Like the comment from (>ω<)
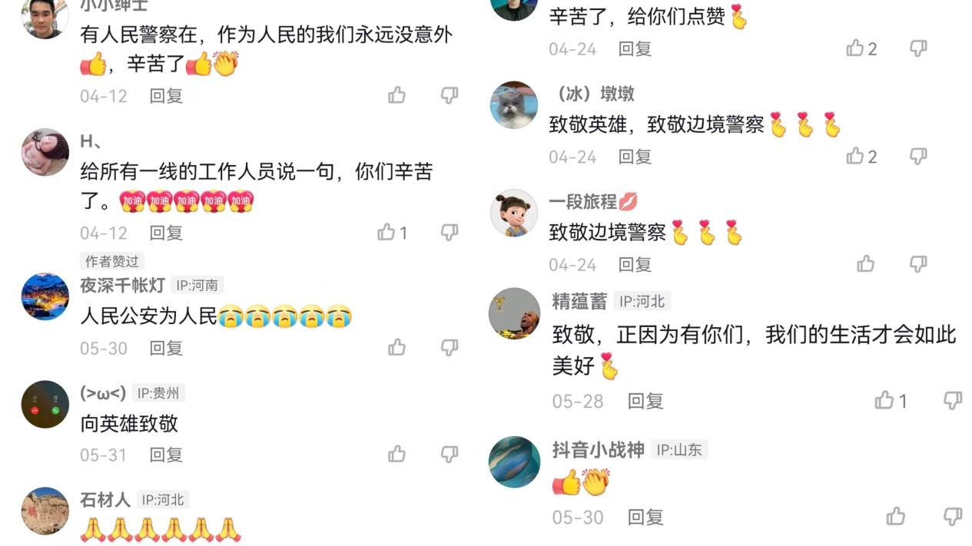 tap(396, 455)
